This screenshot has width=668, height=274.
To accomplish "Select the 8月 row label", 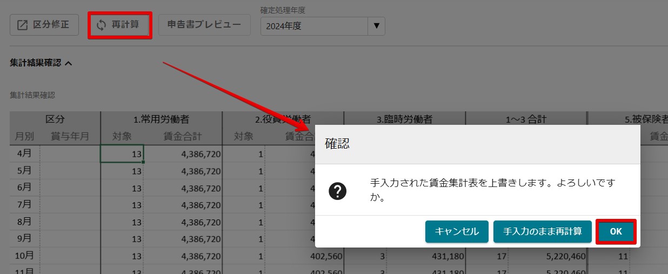I will pos(24,221).
